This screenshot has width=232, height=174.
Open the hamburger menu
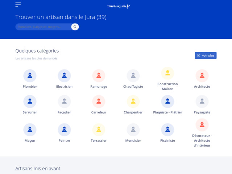point(18,5)
